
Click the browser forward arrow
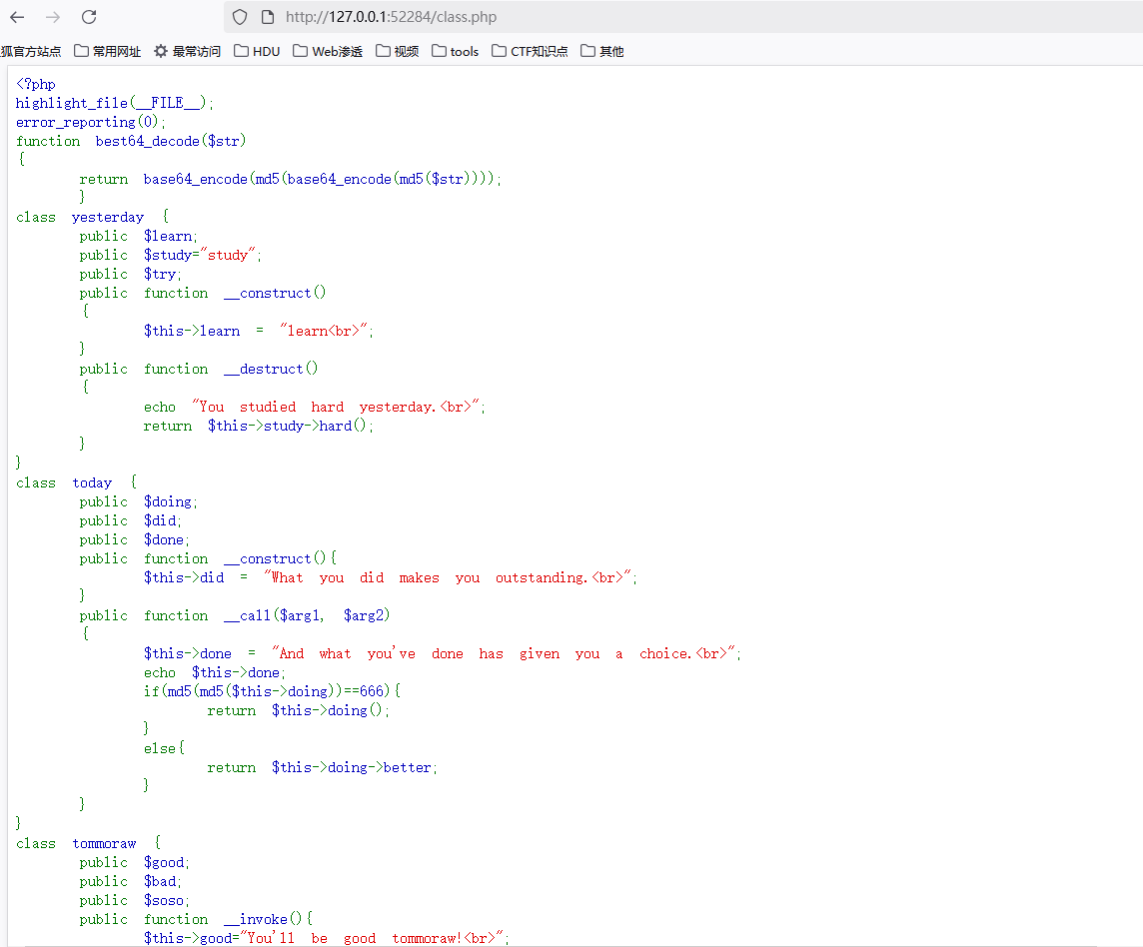coord(53,17)
